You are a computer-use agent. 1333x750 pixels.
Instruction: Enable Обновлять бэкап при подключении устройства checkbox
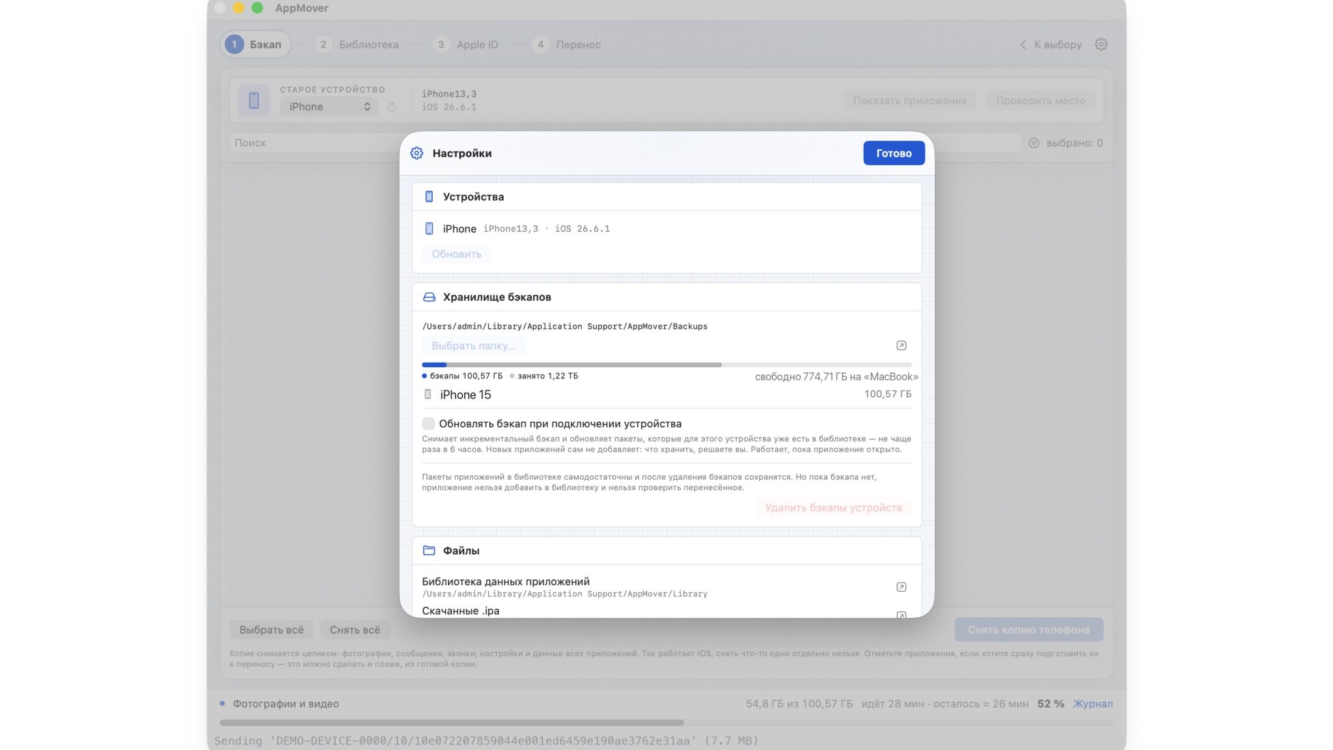(x=428, y=424)
